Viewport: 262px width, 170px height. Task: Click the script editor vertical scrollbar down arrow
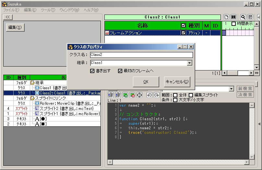click(252, 157)
